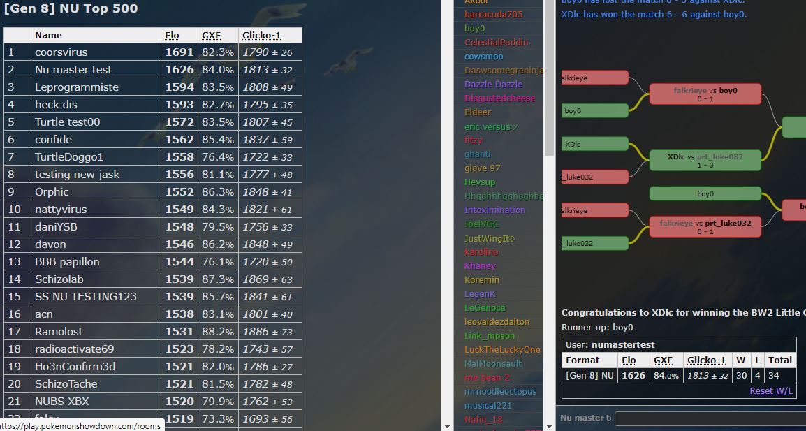Viewport: 806px width, 431px height.
Task: Click the XDlc vs prt_luke032 bracket match
Action: tap(705, 161)
